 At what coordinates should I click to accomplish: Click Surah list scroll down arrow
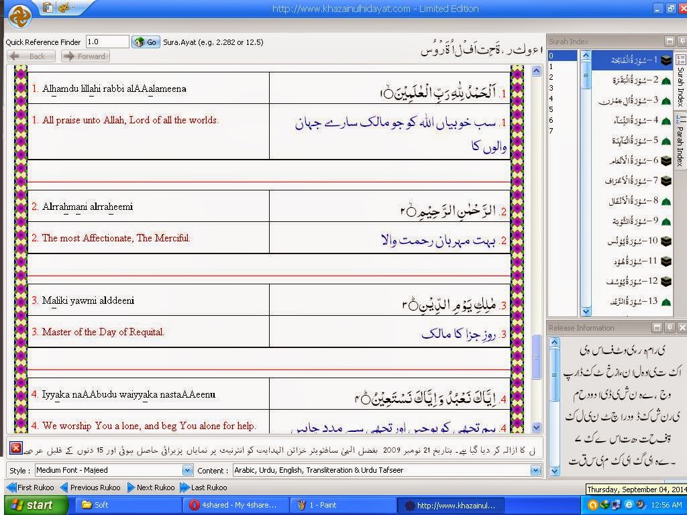[586, 311]
